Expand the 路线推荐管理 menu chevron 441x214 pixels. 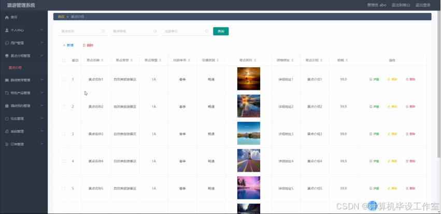[x=41, y=80]
